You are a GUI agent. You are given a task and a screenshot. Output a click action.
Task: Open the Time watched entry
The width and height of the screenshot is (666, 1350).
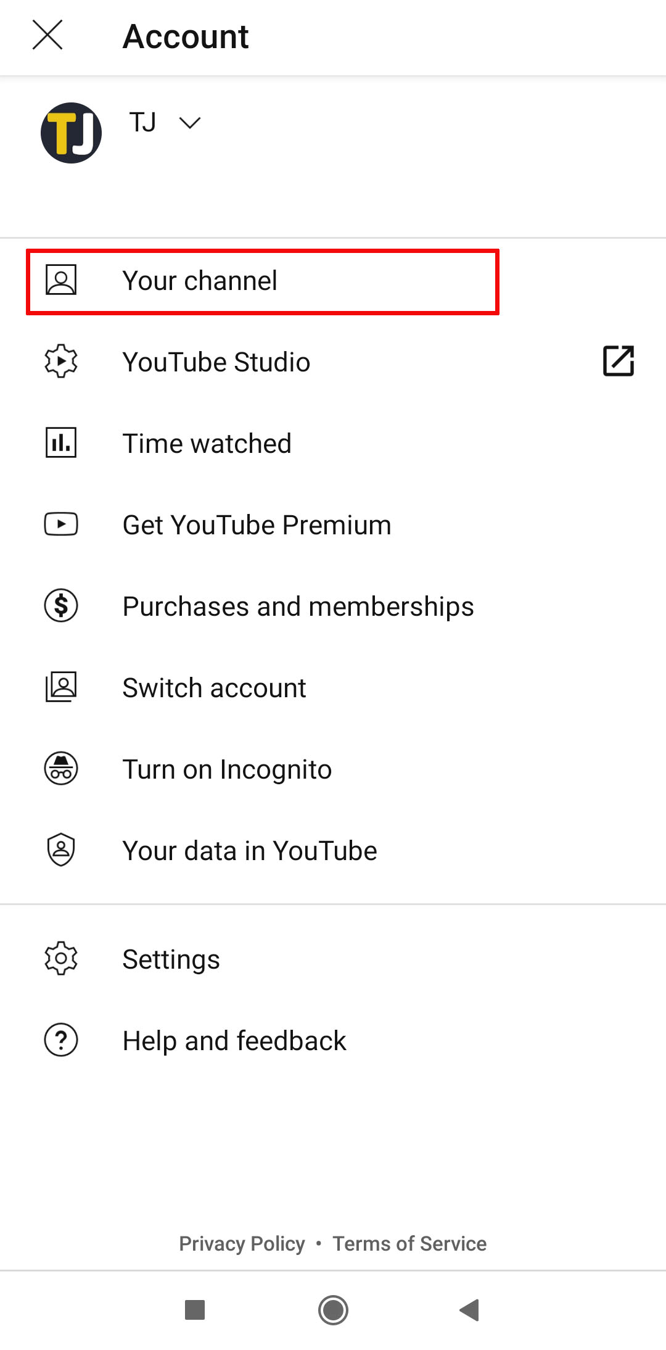point(333,443)
